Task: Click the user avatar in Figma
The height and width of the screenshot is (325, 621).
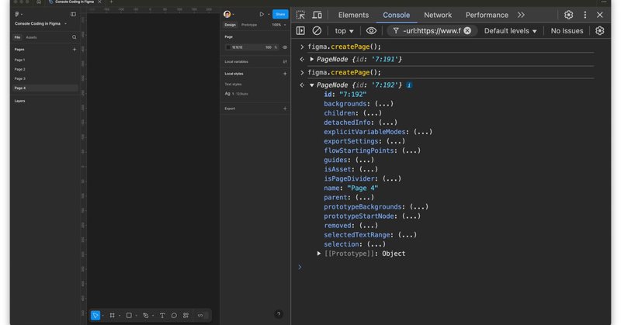Action: pos(227,14)
